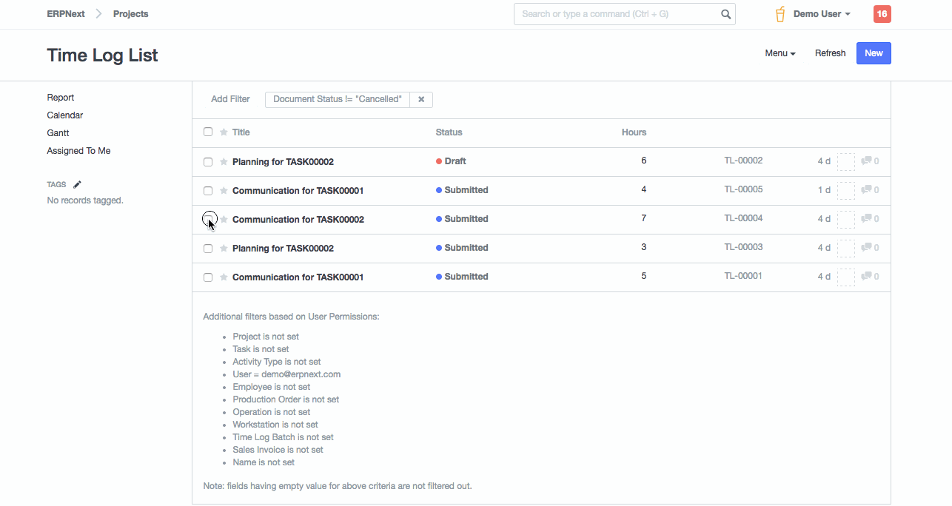Image resolution: width=952 pixels, height=506 pixels.
Task: Edit the Document Status filter condition
Action: [x=338, y=99]
